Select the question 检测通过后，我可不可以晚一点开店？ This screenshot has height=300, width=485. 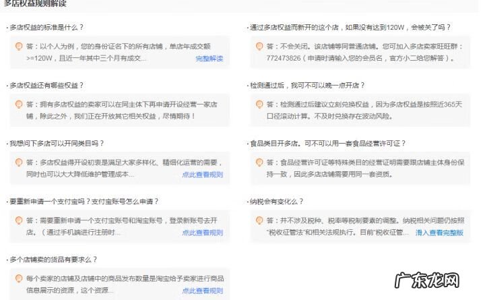[x=307, y=86]
